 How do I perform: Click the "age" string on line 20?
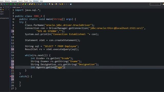click(60, 67)
